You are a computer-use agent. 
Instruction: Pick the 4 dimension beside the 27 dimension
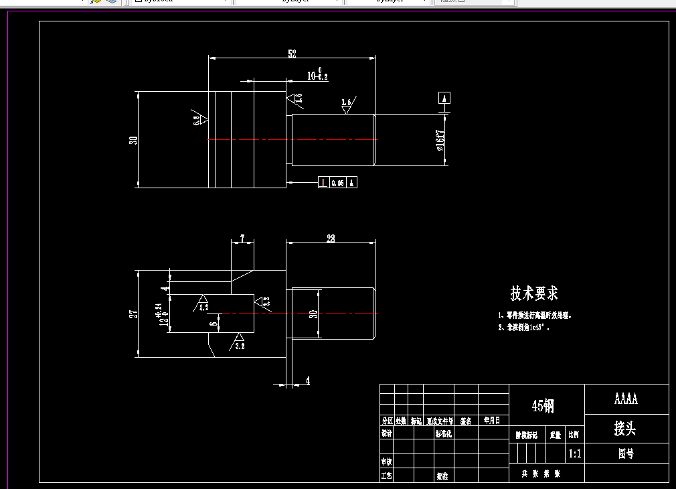(x=165, y=289)
